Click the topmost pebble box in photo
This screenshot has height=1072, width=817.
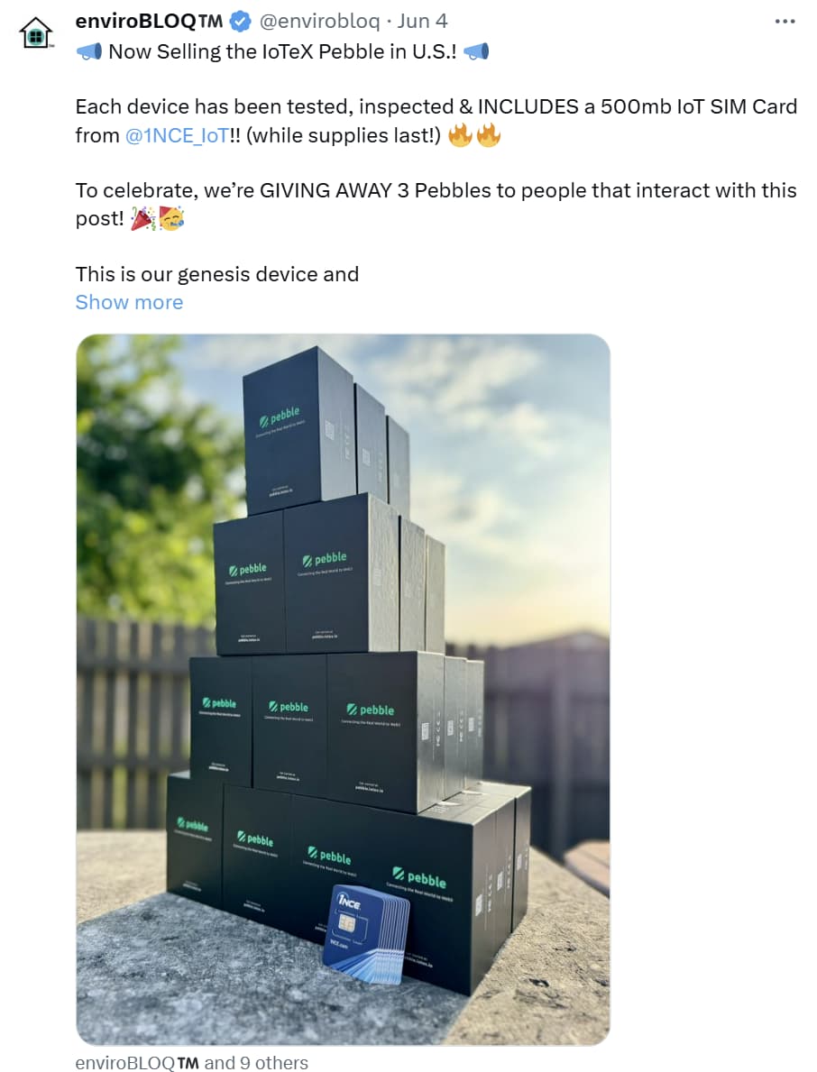coord(298,430)
